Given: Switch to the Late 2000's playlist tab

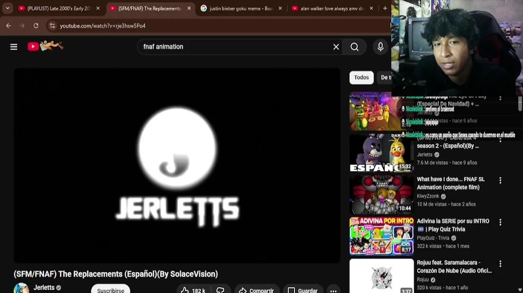Looking at the screenshot, I should (59, 8).
